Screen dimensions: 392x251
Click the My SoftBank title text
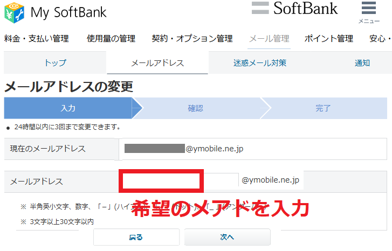[68, 12]
